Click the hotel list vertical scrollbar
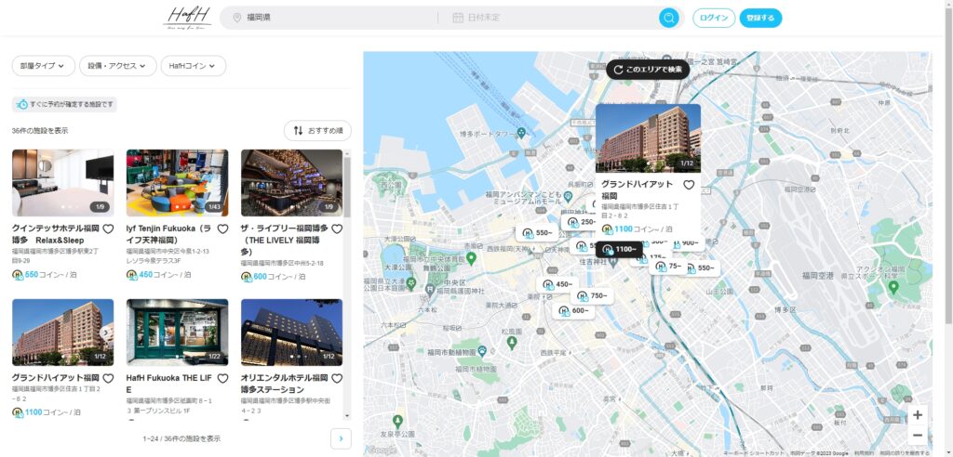This screenshot has height=457, width=953. click(347, 285)
